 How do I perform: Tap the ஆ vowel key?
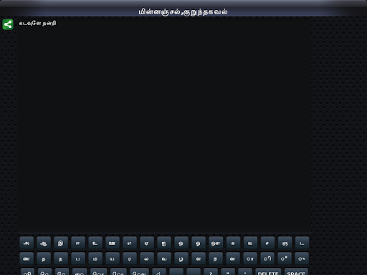click(x=44, y=243)
